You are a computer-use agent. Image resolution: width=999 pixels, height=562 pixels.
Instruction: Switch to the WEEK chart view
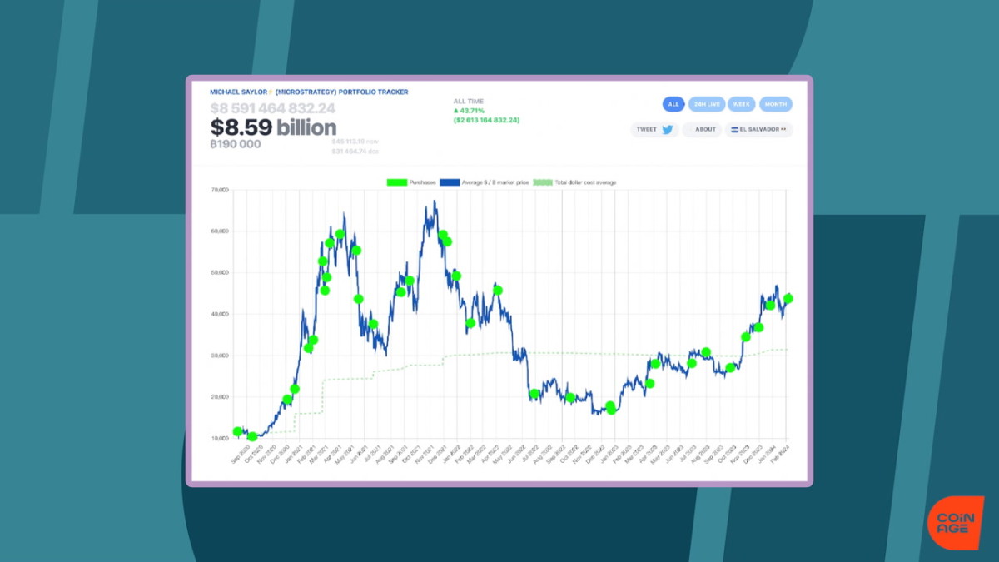point(740,104)
